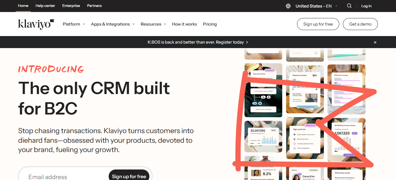Click the outlined Sign up for free button

click(x=318, y=24)
